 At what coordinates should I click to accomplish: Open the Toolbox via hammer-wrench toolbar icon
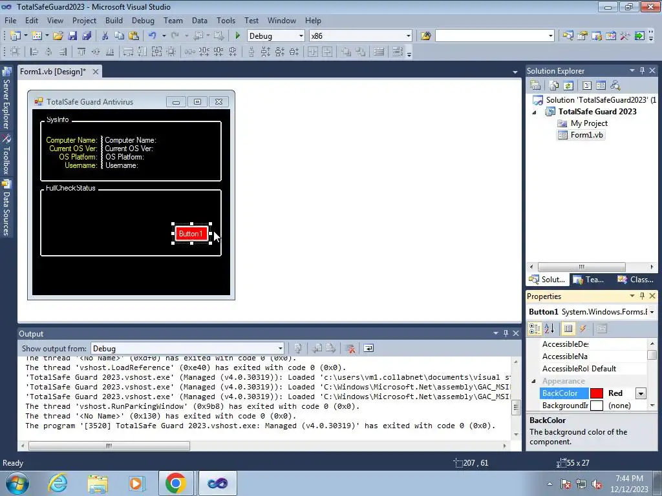(x=625, y=36)
